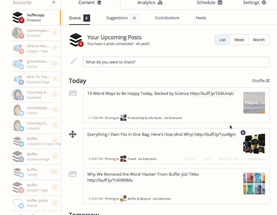Open courtneysei... Pinterest account avatar

[x=17, y=33]
